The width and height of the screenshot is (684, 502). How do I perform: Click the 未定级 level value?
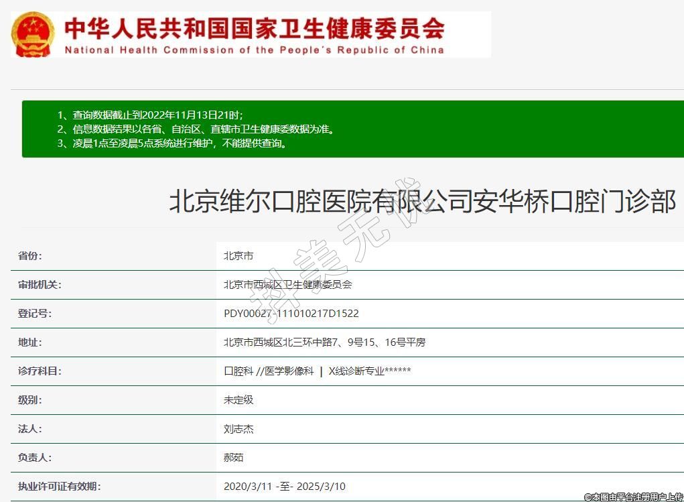pyautogui.click(x=238, y=400)
